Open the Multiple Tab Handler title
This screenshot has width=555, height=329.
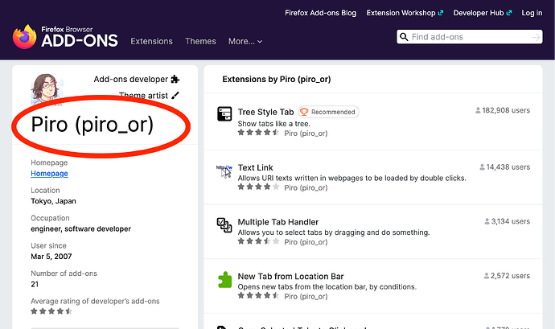(278, 222)
